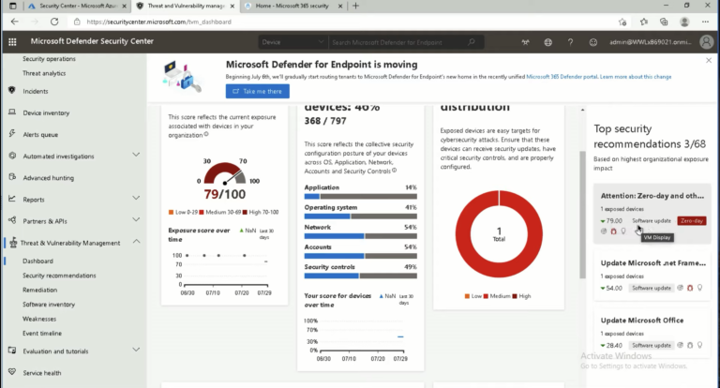Image resolution: width=720 pixels, height=388 pixels.
Task: Open Remediation in the sidebar
Action: click(x=40, y=290)
